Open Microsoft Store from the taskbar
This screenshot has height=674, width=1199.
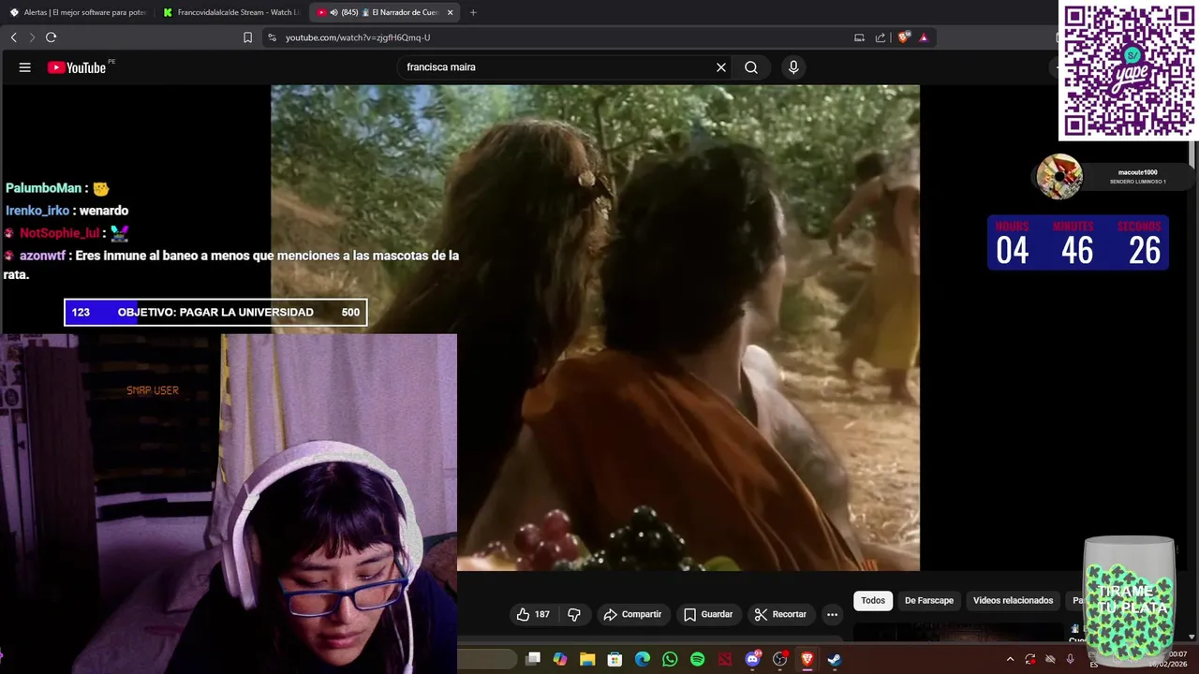pos(614,659)
